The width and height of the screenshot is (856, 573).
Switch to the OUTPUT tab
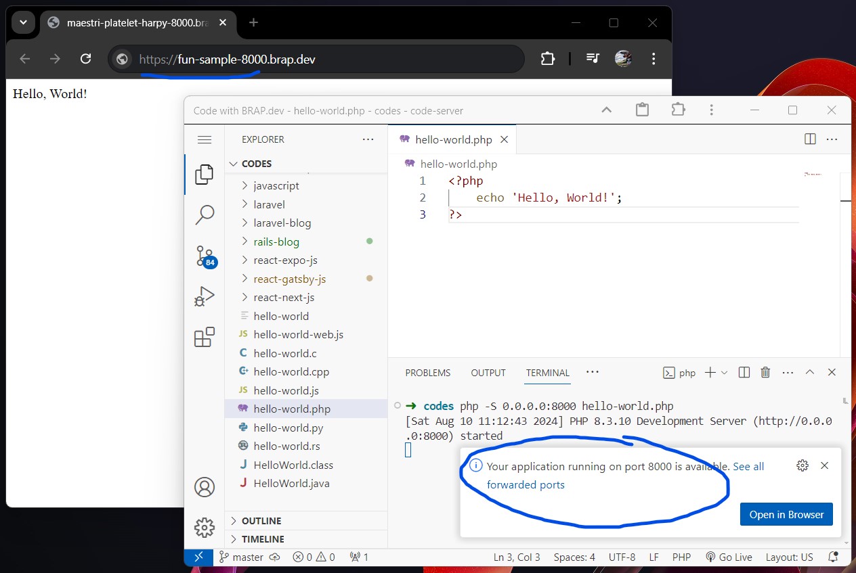(x=488, y=372)
